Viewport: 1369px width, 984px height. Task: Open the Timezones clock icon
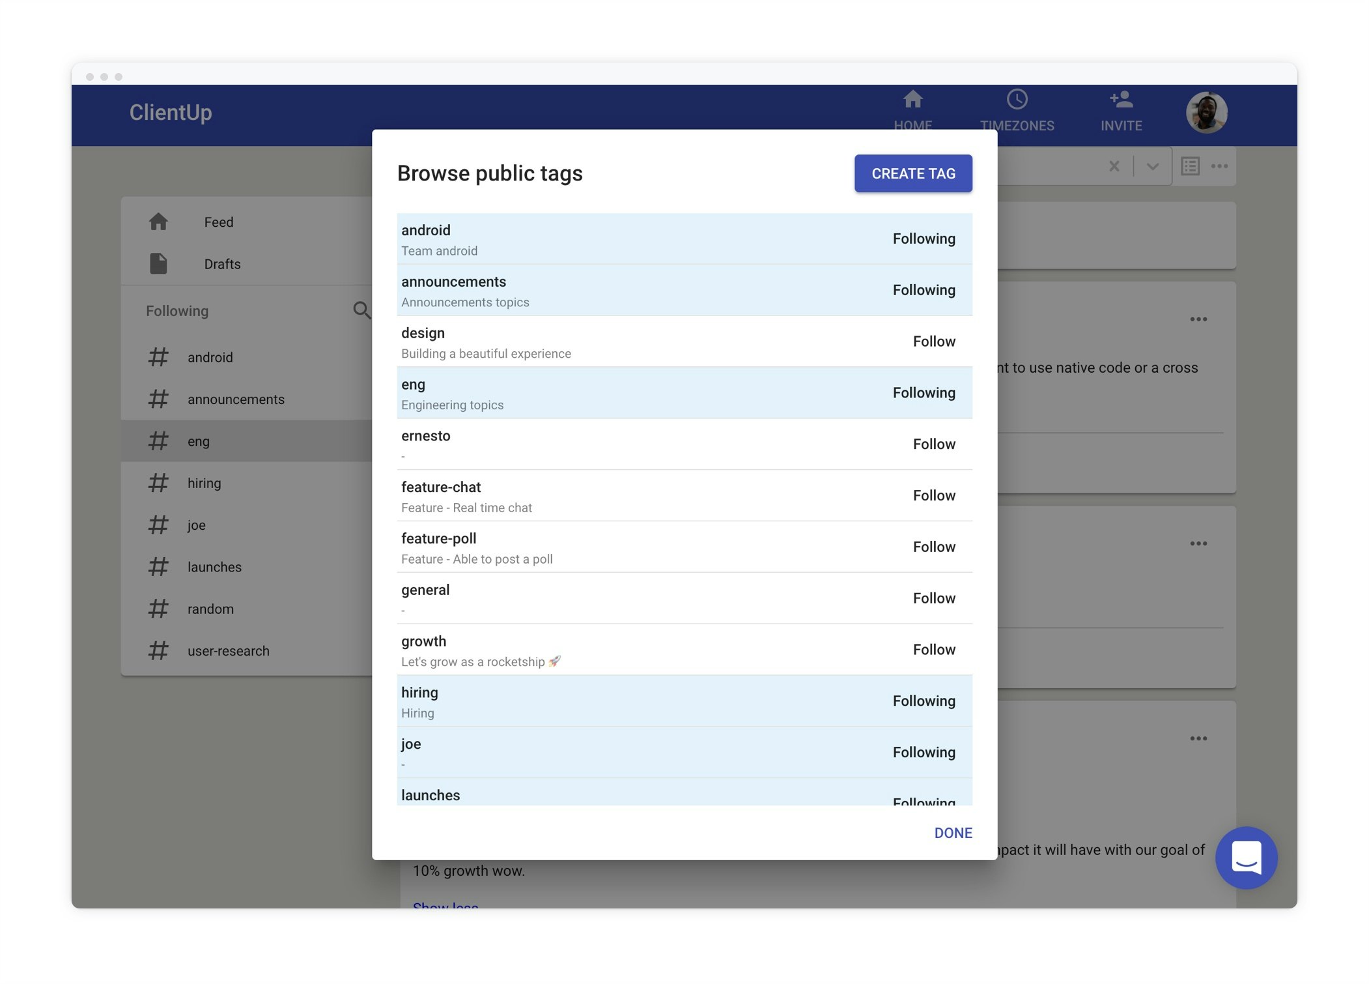pyautogui.click(x=1017, y=100)
